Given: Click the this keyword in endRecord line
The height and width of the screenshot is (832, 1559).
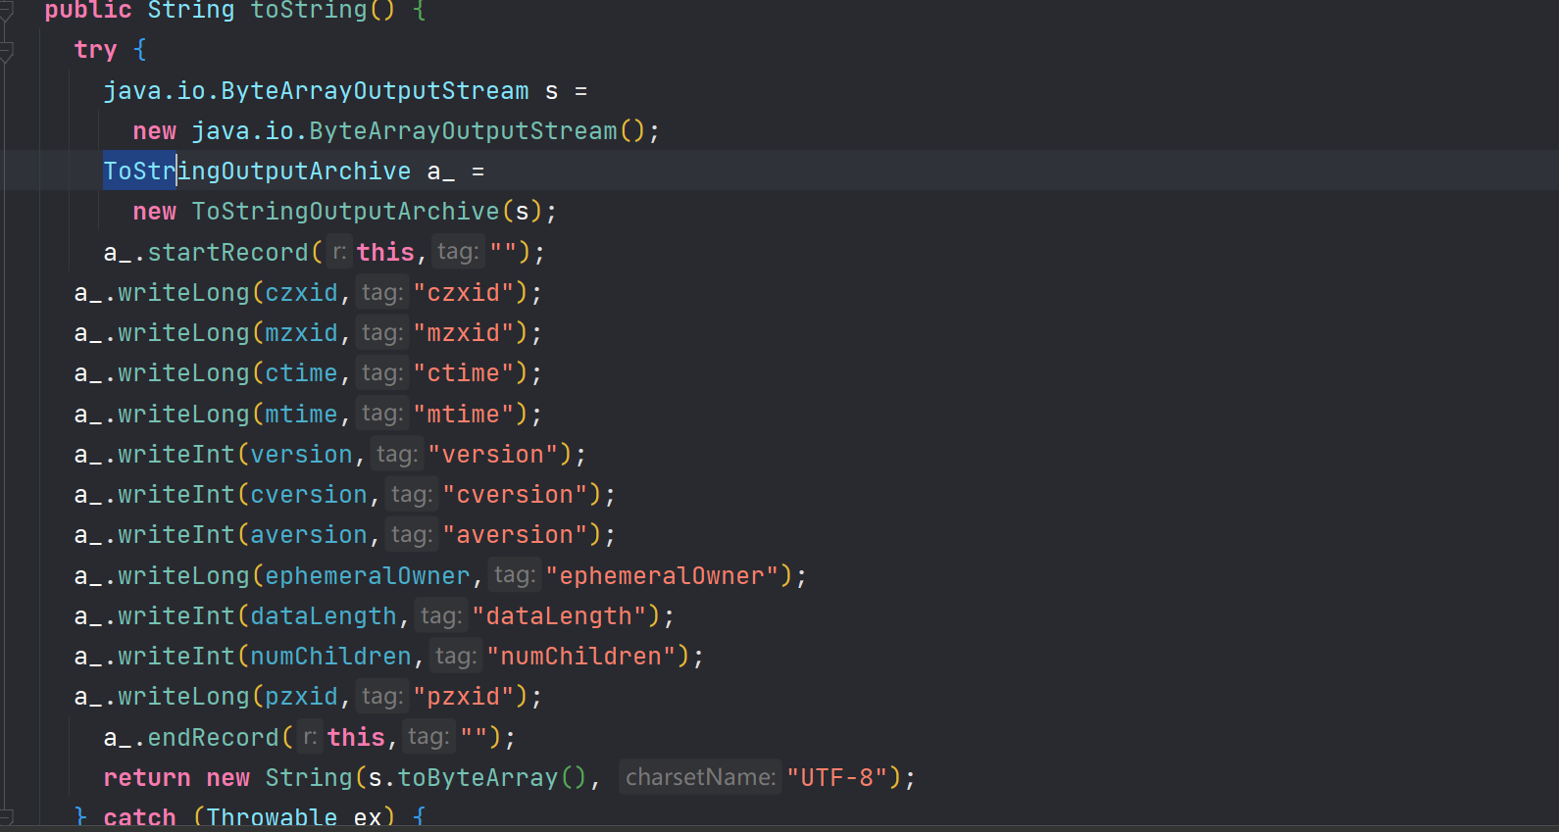Looking at the screenshot, I should (356, 738).
